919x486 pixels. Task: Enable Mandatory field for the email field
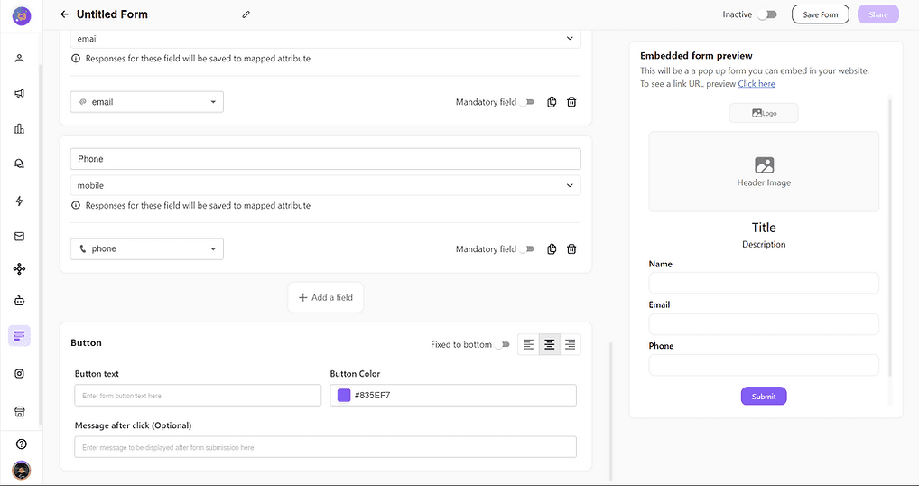(x=527, y=102)
